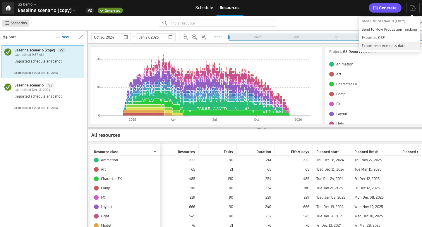The height and width of the screenshot is (227, 422).
Task: Click the Oct 26, 2024 start date field
Action: click(x=111, y=37)
